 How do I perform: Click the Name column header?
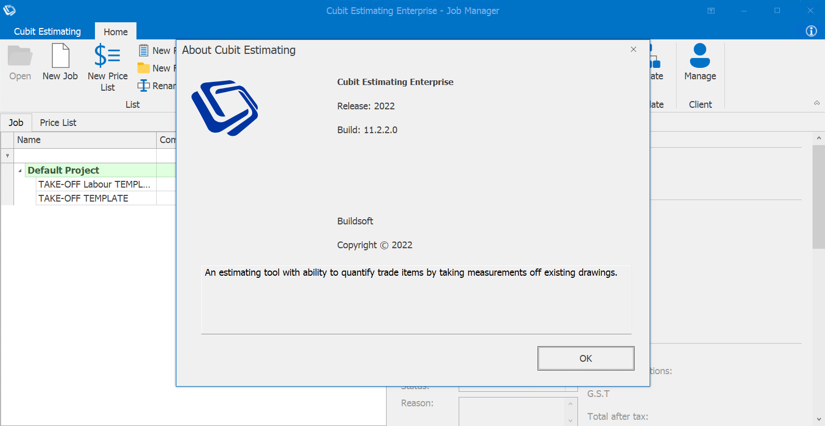tap(85, 140)
